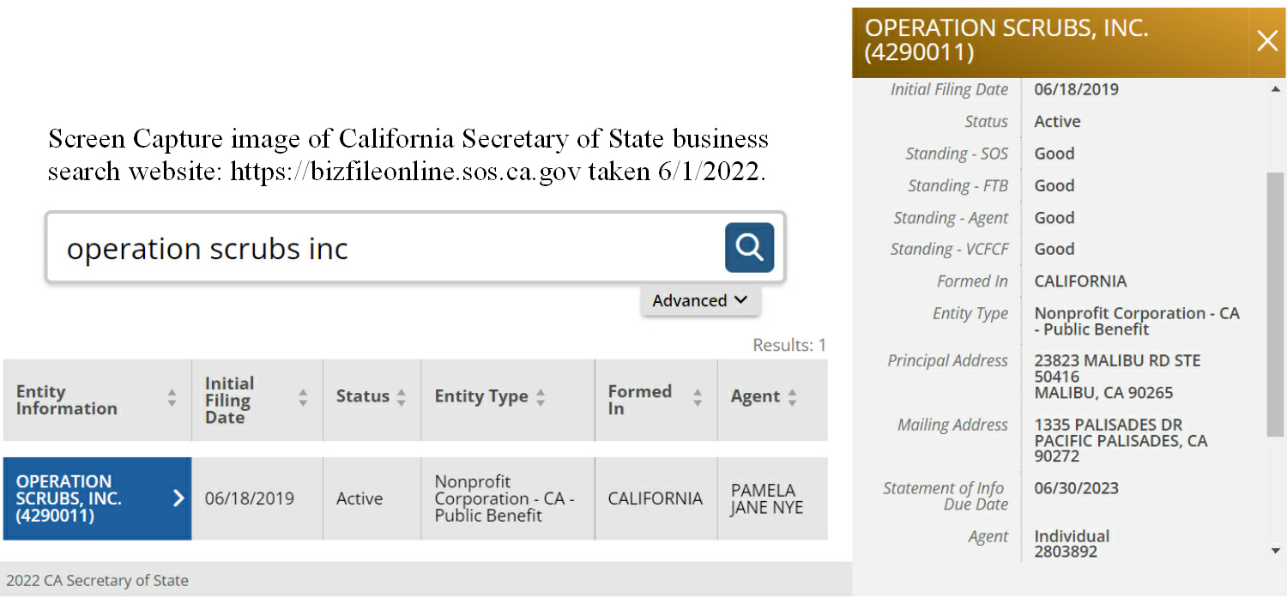Click the magnifying glass search button

[x=749, y=248]
